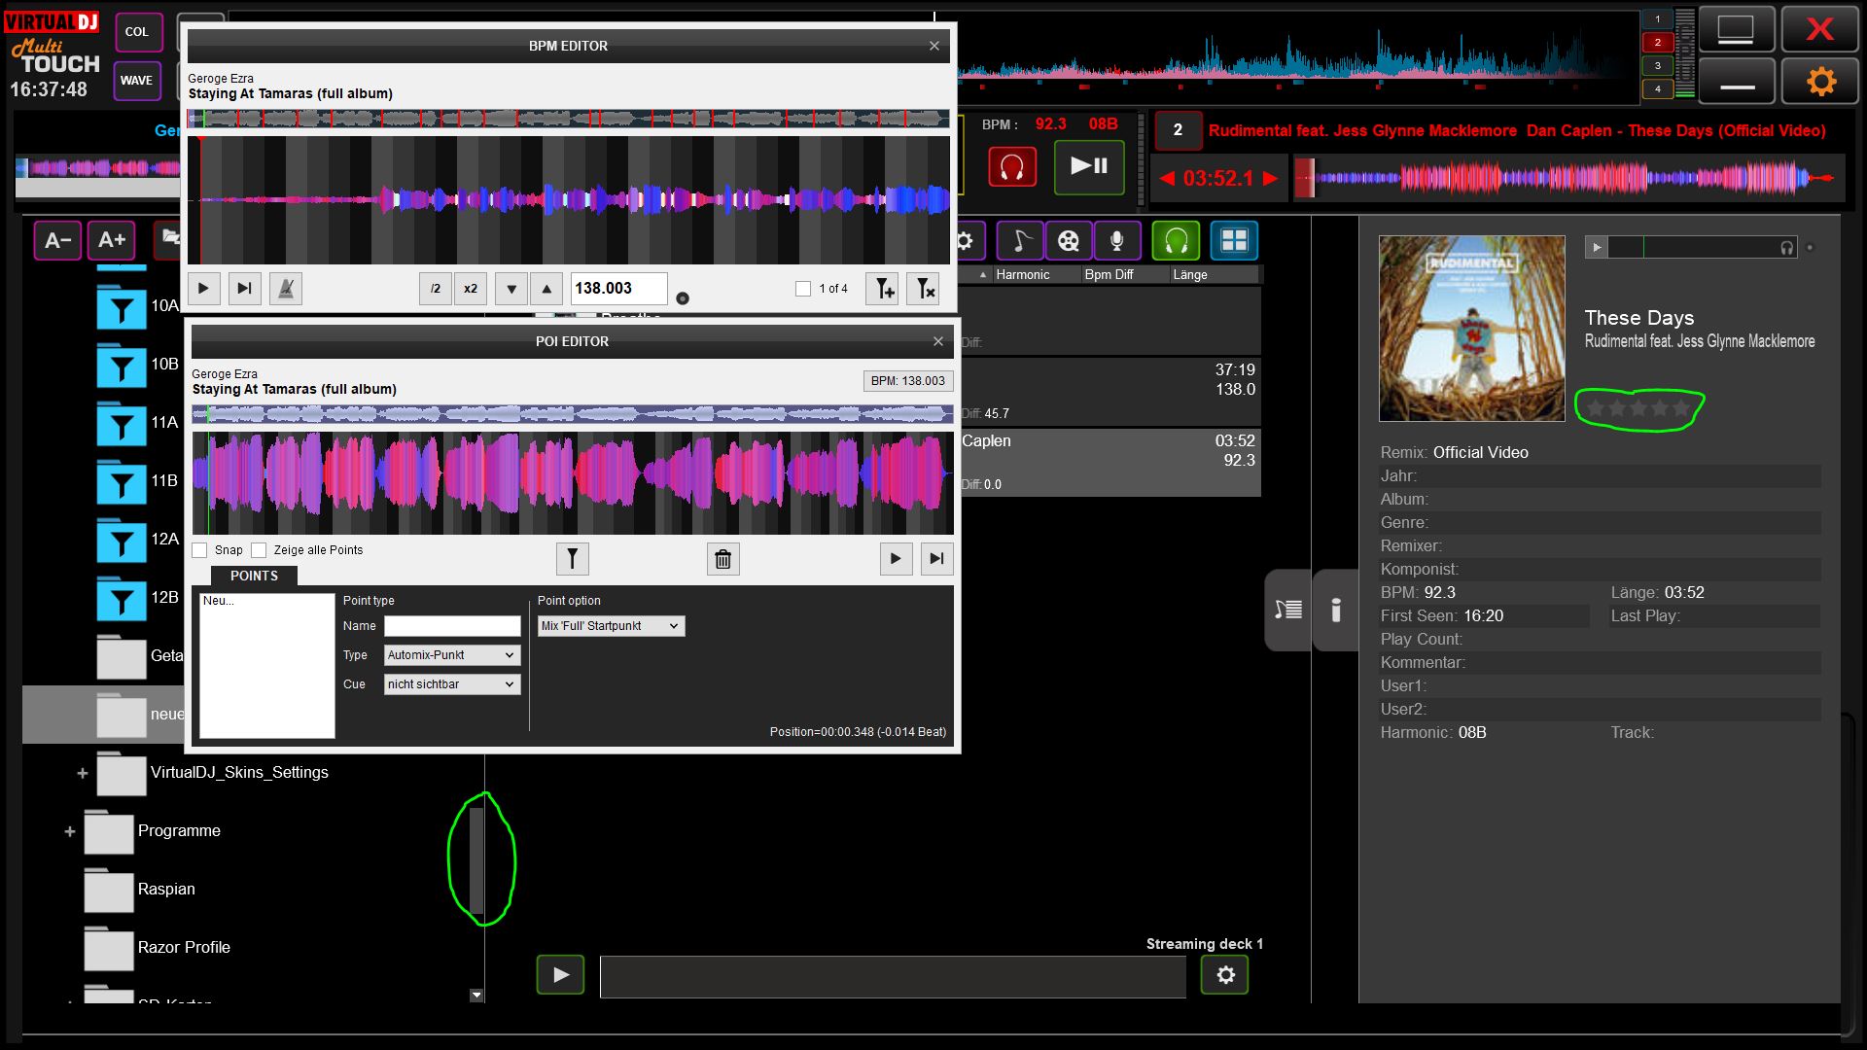The height and width of the screenshot is (1050, 1867).
Task: Play preview in the info panel
Action: 1596,248
